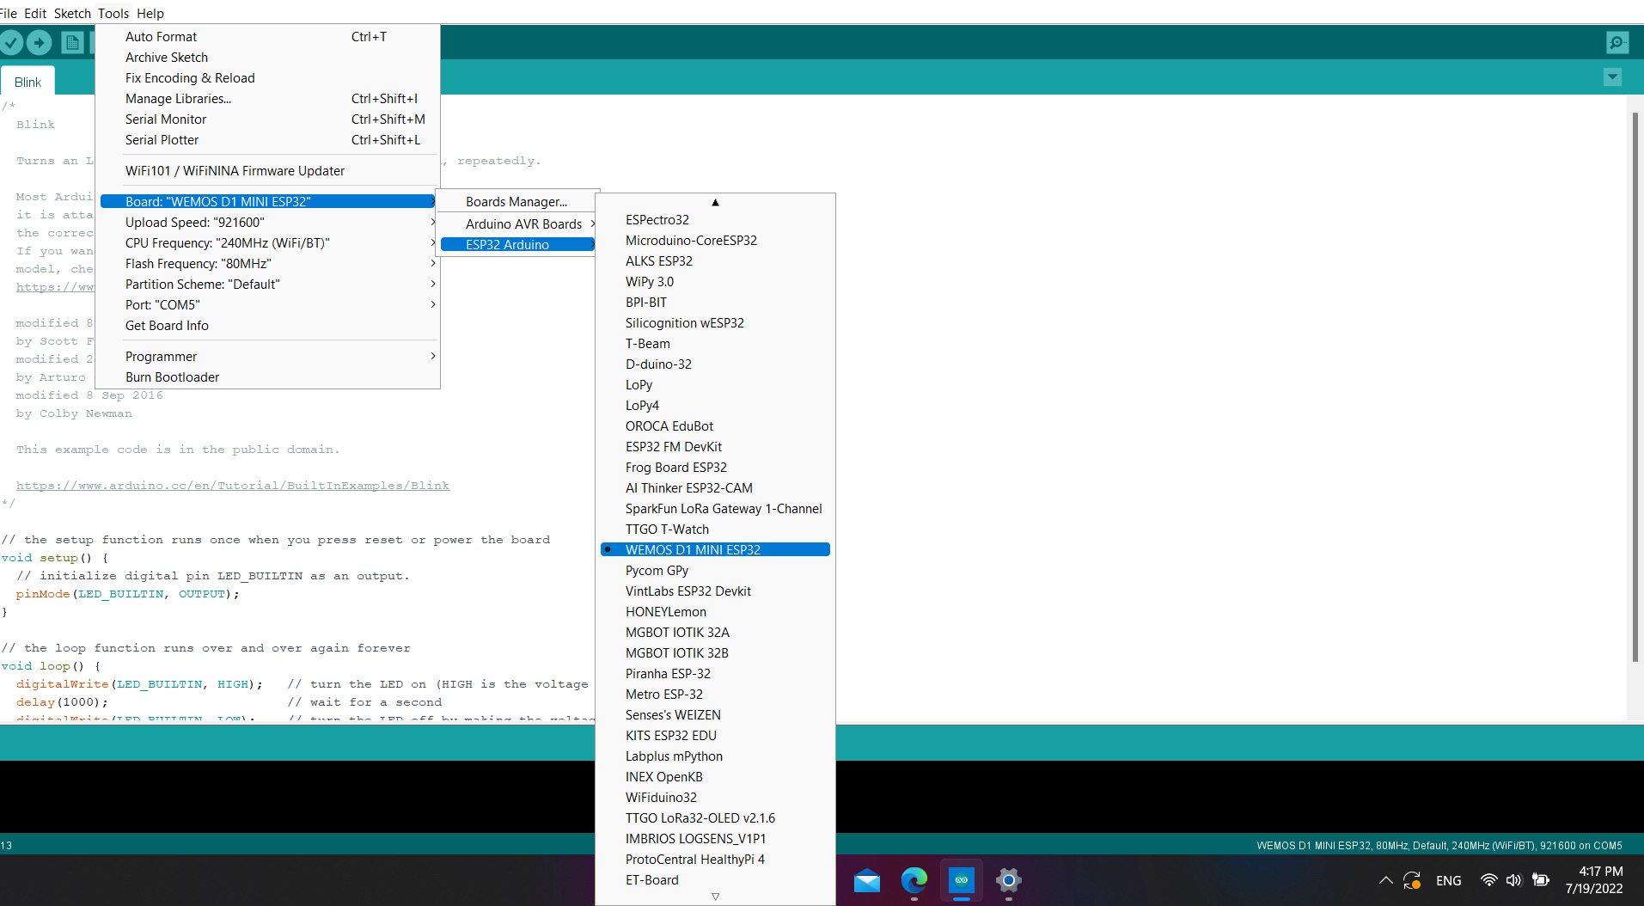The width and height of the screenshot is (1644, 906).
Task: Click the ENG language indicator
Action: click(x=1449, y=880)
